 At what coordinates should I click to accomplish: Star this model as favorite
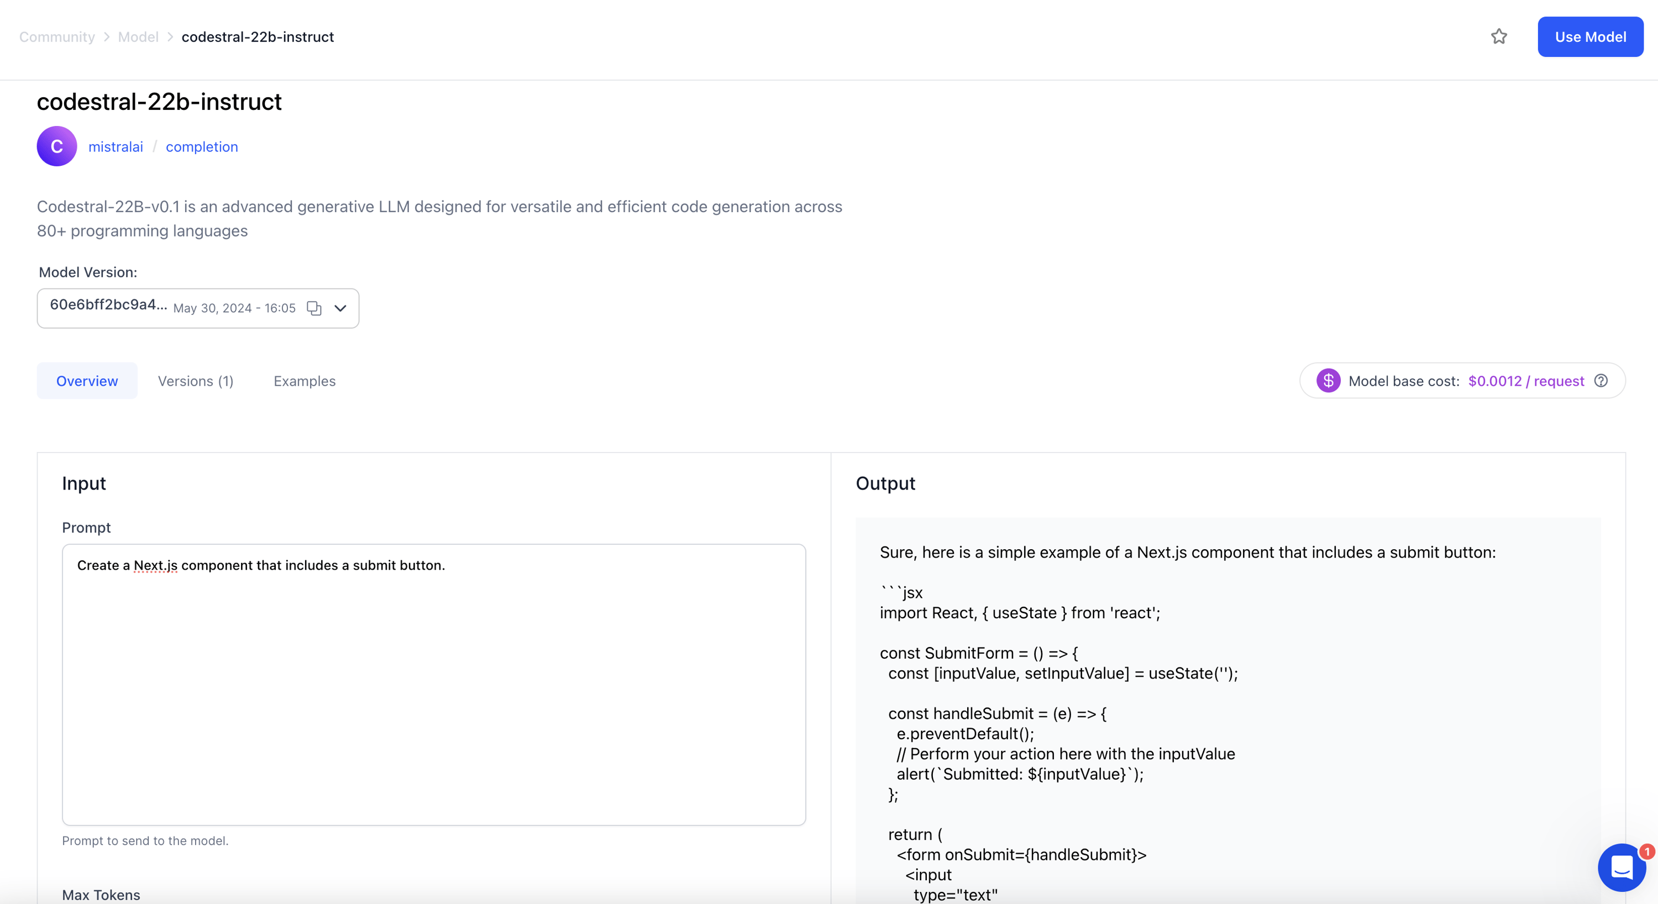coord(1498,36)
